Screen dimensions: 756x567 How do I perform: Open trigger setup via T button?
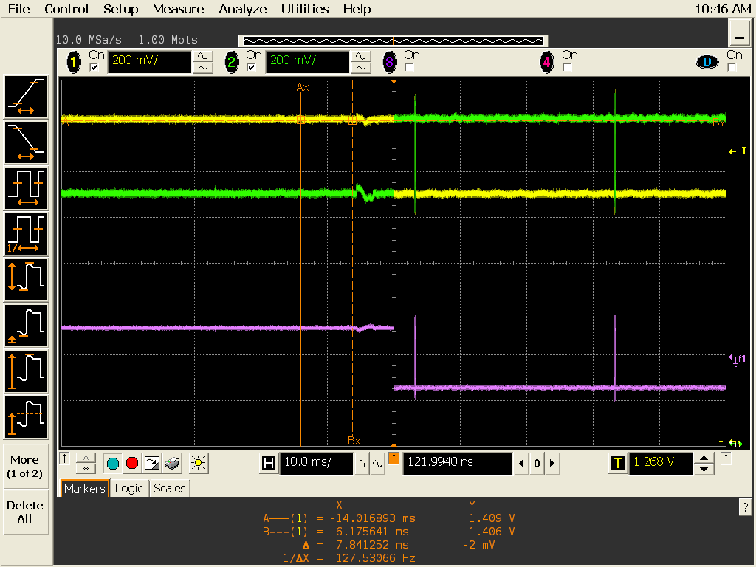coord(618,464)
